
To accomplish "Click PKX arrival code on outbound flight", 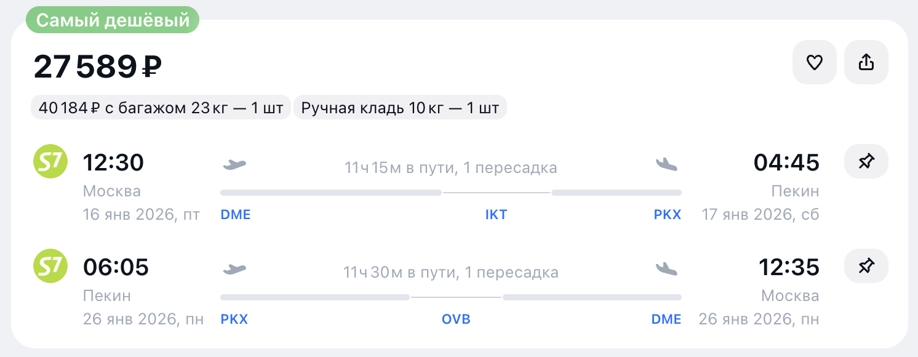I will click(x=668, y=215).
